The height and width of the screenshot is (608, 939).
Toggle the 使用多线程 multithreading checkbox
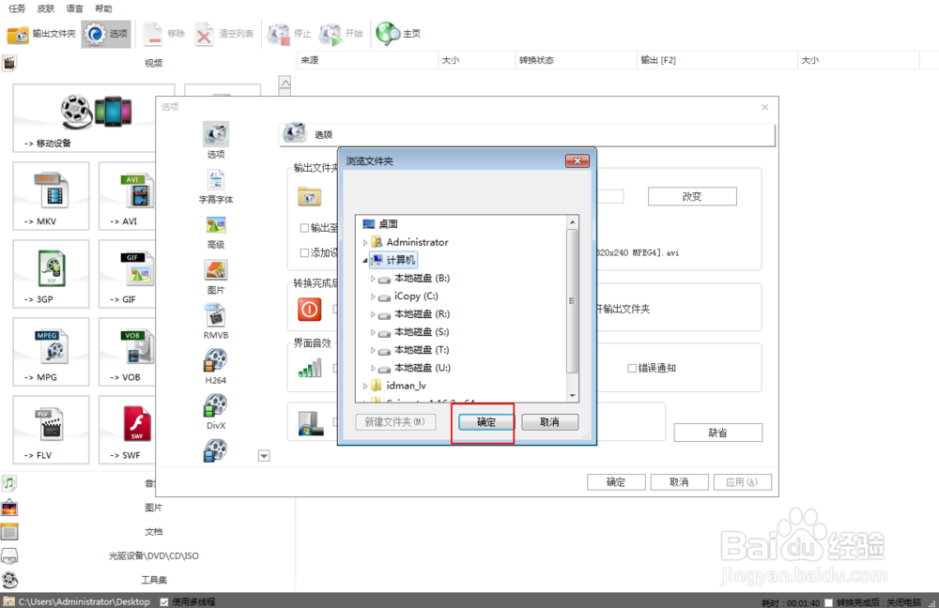click(163, 601)
